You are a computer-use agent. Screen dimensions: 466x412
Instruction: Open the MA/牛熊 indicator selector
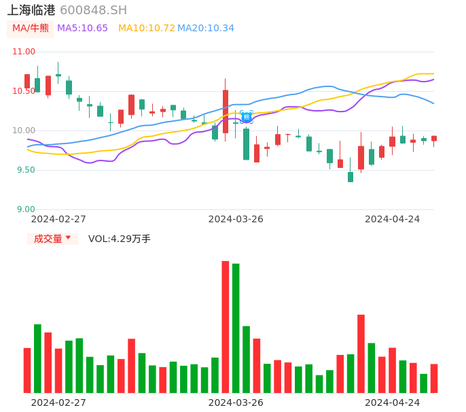click(x=31, y=29)
